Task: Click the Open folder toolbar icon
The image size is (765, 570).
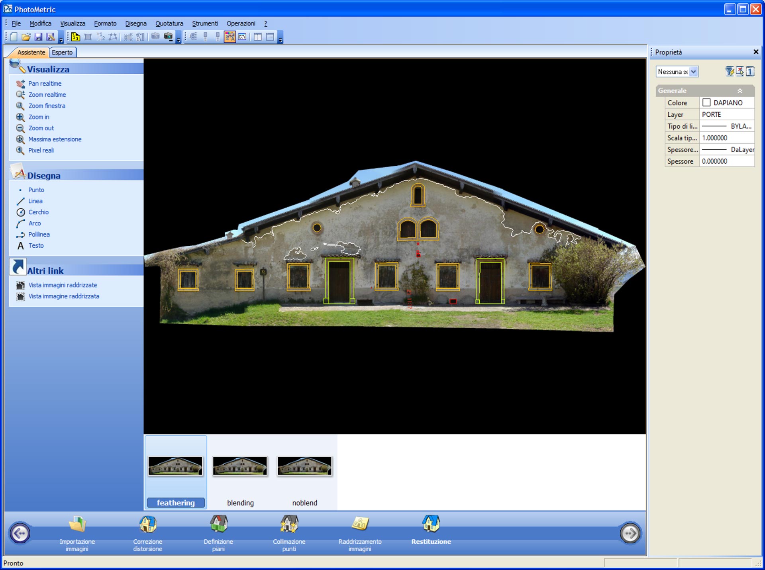Action: tap(26, 37)
